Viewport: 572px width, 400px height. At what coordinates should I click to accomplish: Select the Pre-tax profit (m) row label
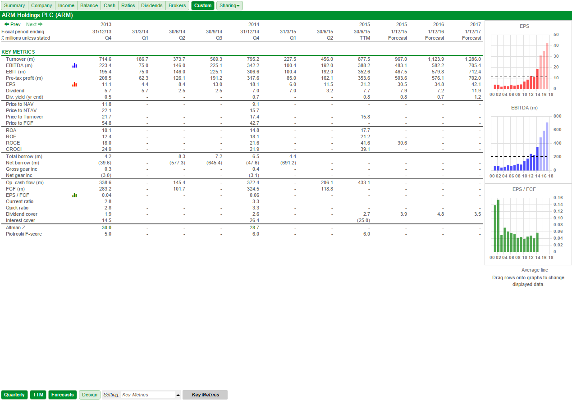click(24, 78)
